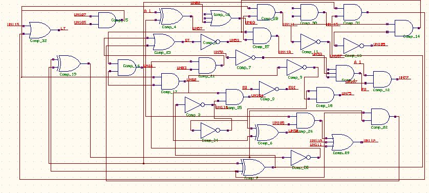The width and height of the screenshot is (429, 193).
Task: Select the Comp_8 inverter driving EQI
Action: click(x=269, y=89)
